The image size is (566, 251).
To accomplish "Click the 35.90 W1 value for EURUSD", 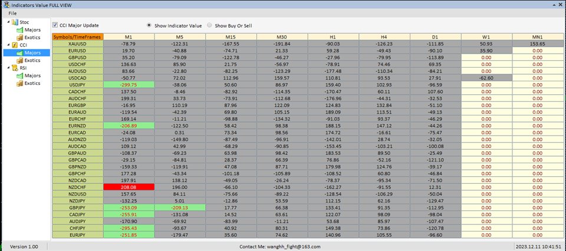I will [x=487, y=51].
